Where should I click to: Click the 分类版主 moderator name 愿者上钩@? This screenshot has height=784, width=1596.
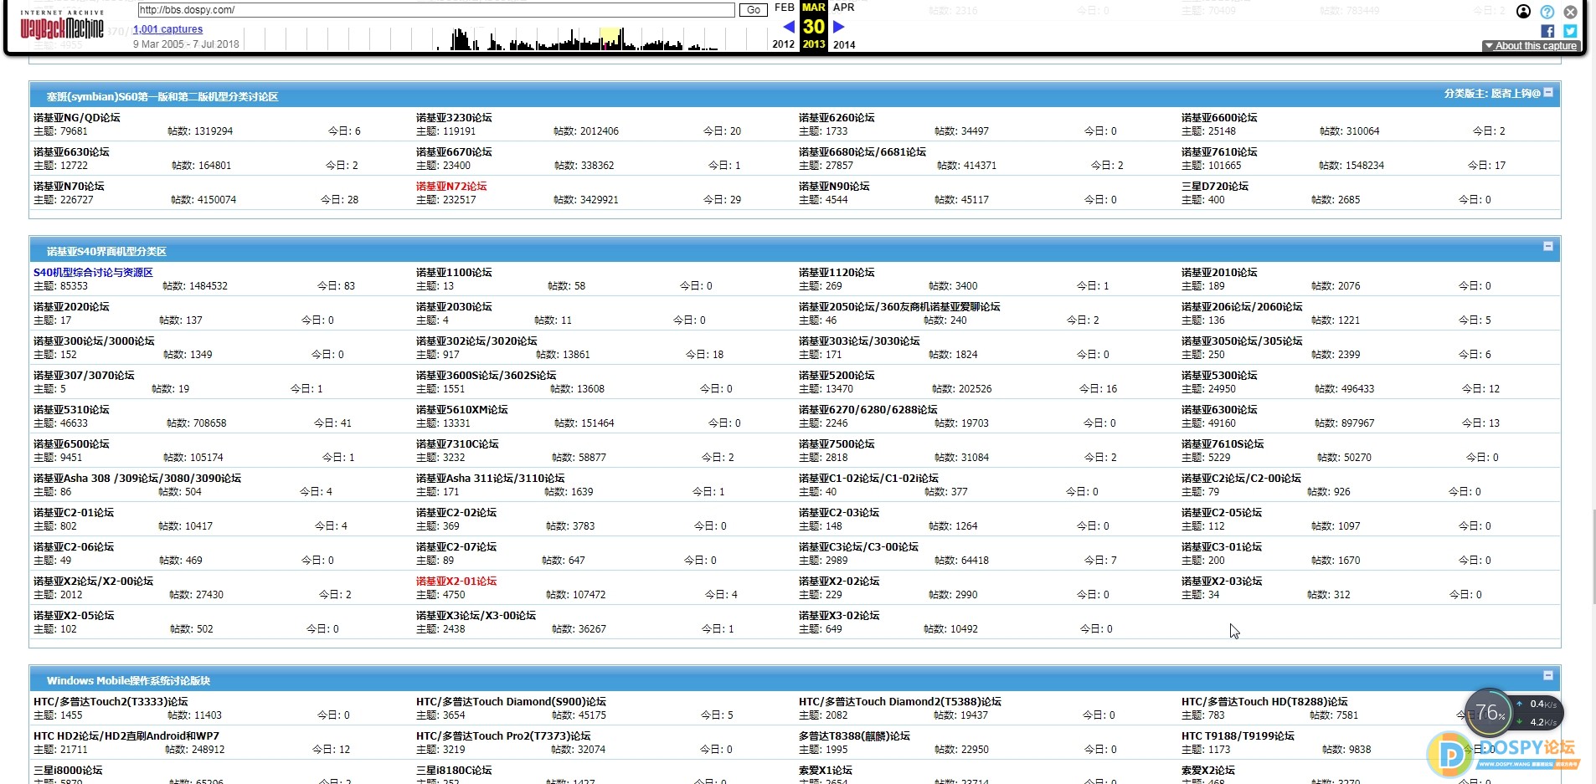(1516, 93)
